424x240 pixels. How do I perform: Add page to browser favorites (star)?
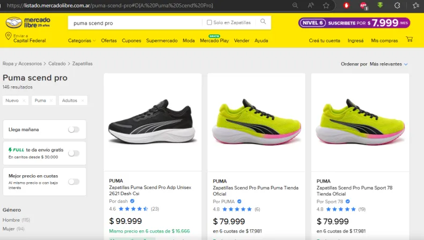point(326,5)
